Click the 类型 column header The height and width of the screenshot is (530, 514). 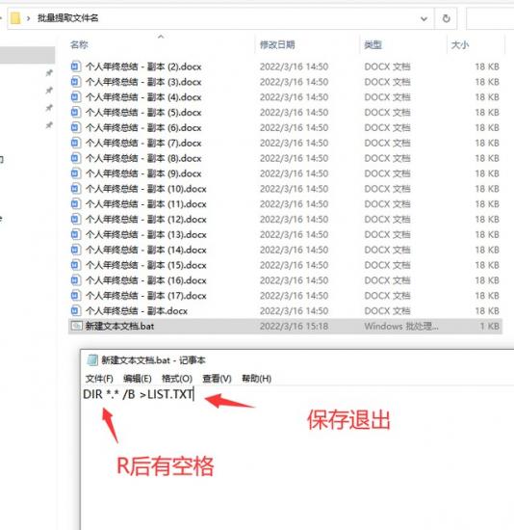373,44
